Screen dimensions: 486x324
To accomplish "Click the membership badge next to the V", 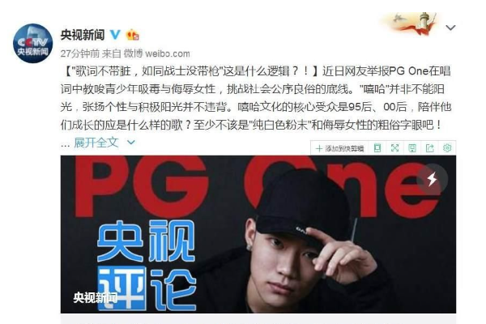I will tap(132, 35).
